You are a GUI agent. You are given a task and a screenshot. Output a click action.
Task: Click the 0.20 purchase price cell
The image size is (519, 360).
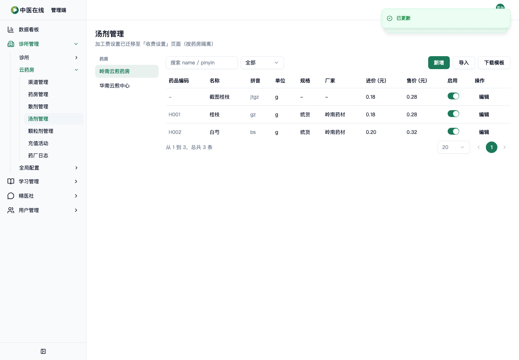click(x=371, y=132)
